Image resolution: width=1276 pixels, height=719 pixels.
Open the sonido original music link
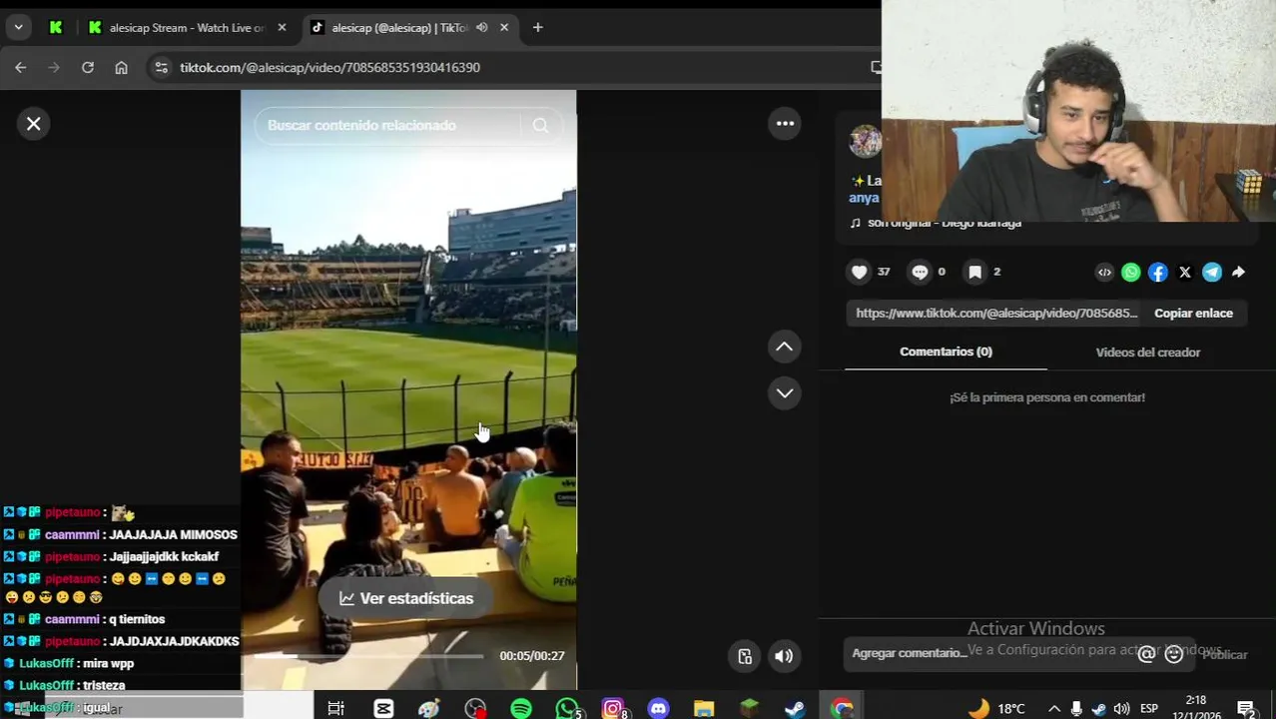click(x=944, y=223)
